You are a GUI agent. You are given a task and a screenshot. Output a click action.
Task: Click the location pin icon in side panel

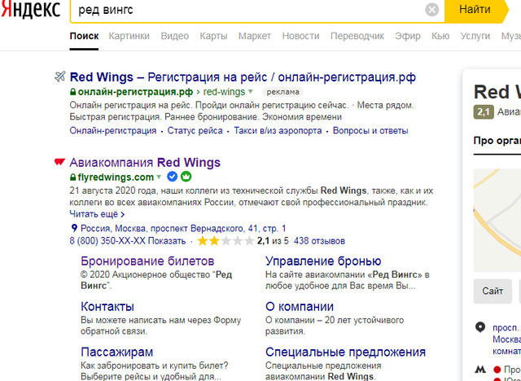[480, 327]
